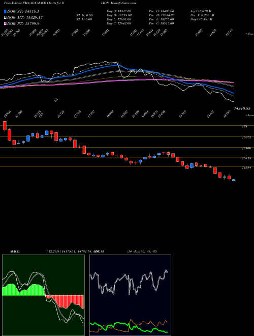The height and width of the screenshot is (336, 254).
Task: Click the 'Avg V: 0.019 M' value
Action: point(201,11)
